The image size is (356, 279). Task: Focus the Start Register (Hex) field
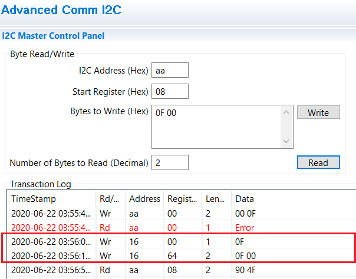(x=170, y=91)
